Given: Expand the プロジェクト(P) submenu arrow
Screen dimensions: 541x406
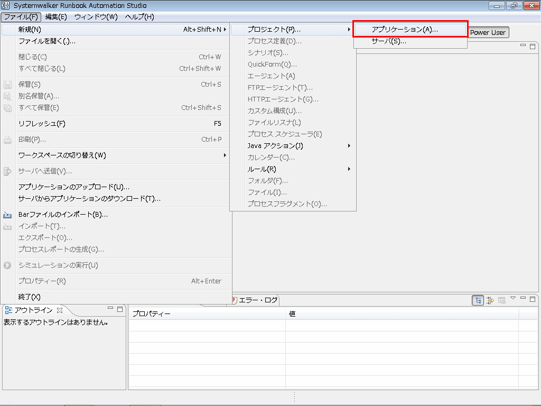Looking at the screenshot, I should (x=349, y=30).
